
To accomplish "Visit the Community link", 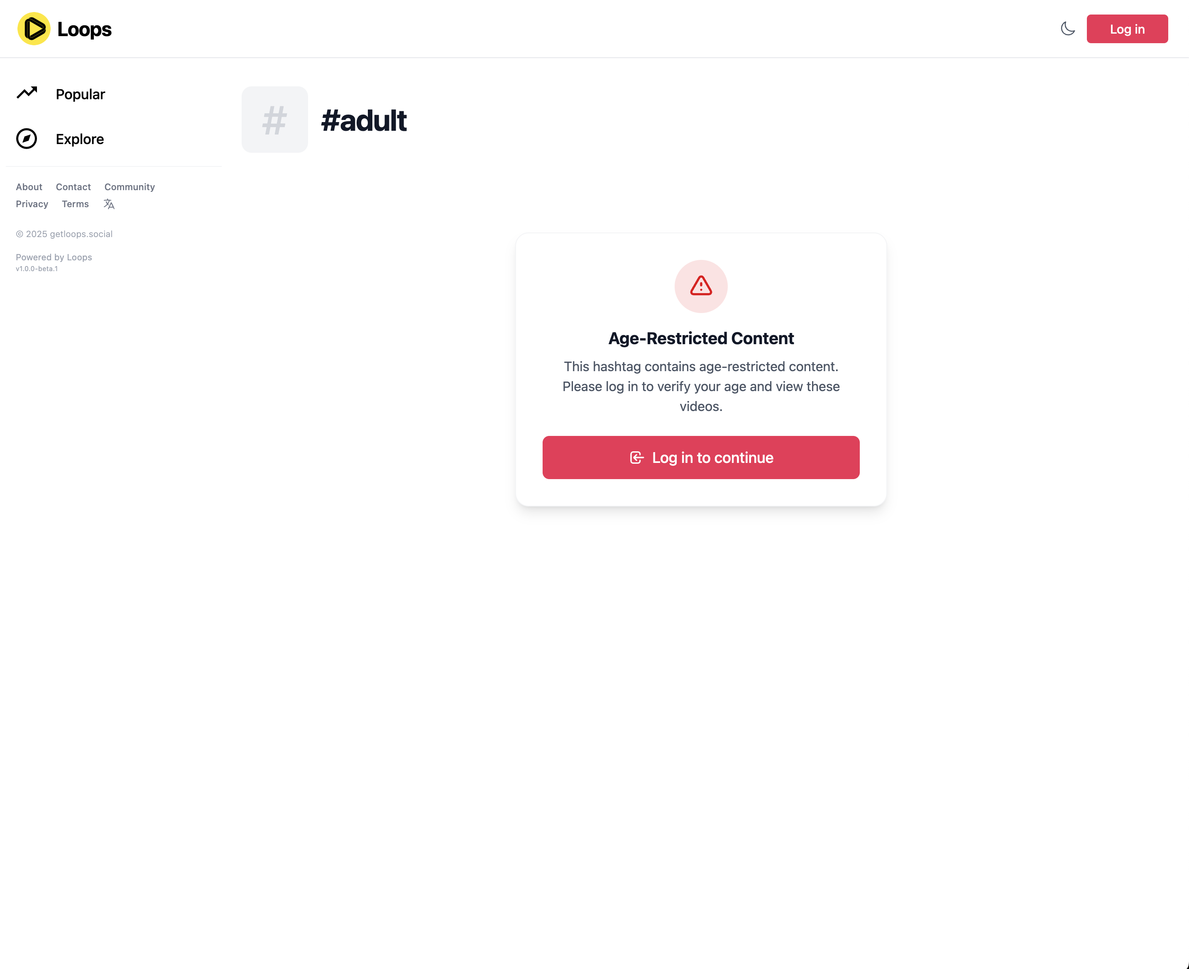I will click(130, 187).
